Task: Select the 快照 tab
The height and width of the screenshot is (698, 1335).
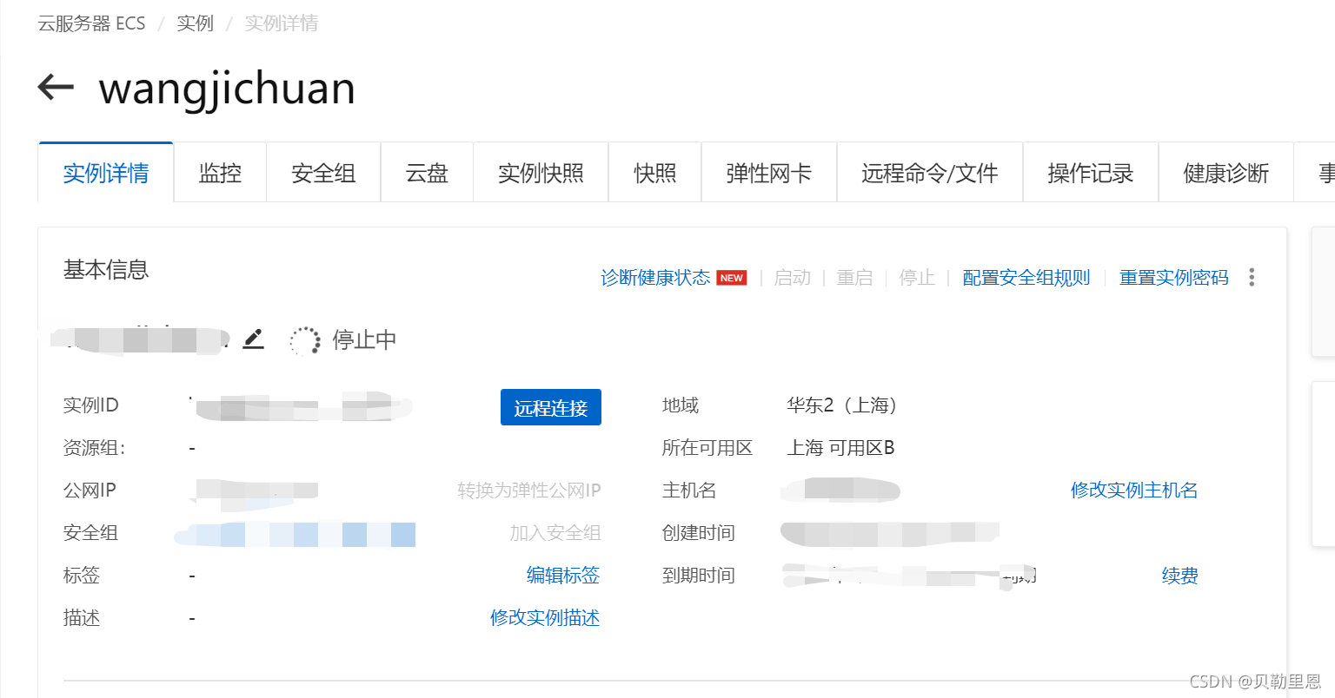Action: click(x=655, y=173)
